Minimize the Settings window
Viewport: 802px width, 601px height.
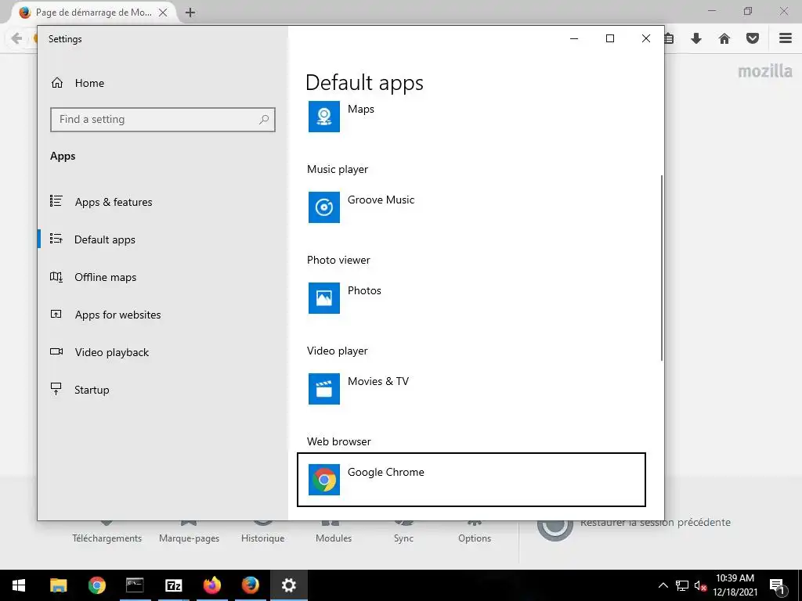(x=574, y=38)
